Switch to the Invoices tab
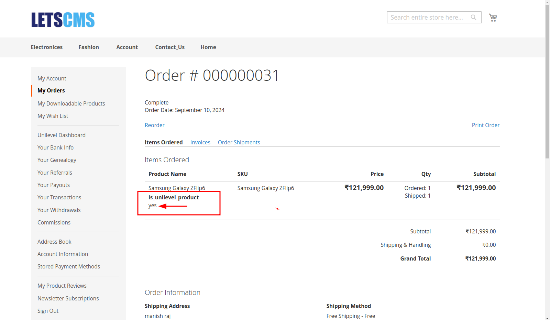 (x=200, y=142)
